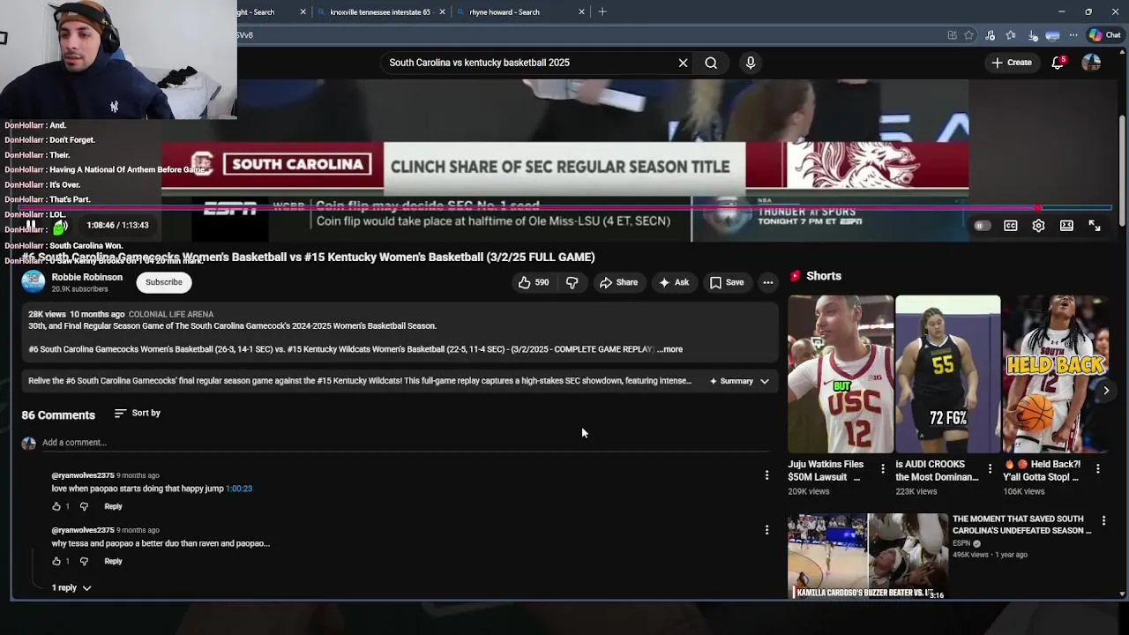Switch video to theater mode
Screen dimensions: 1129x635
[1066, 226]
